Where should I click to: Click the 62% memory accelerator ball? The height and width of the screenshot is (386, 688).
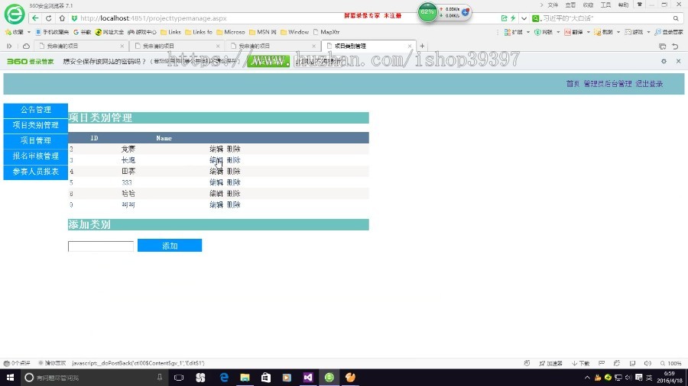coord(427,11)
